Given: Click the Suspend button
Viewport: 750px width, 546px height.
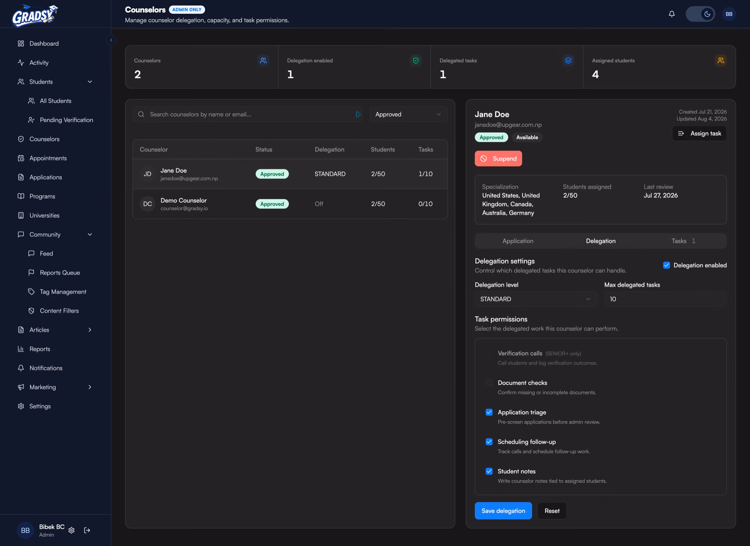Looking at the screenshot, I should point(498,159).
